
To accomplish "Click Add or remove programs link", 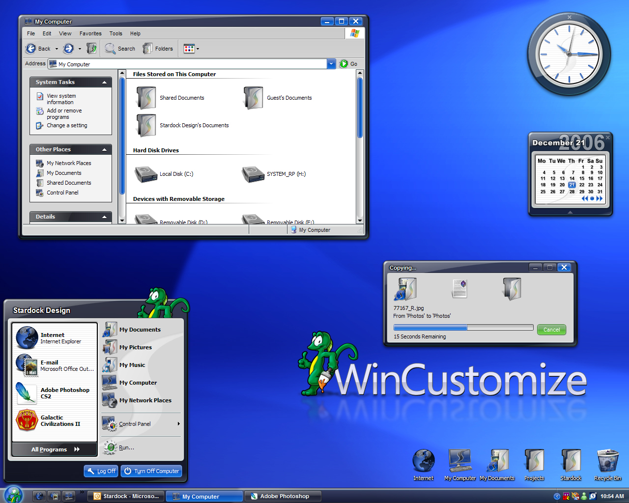I will tap(64, 113).
